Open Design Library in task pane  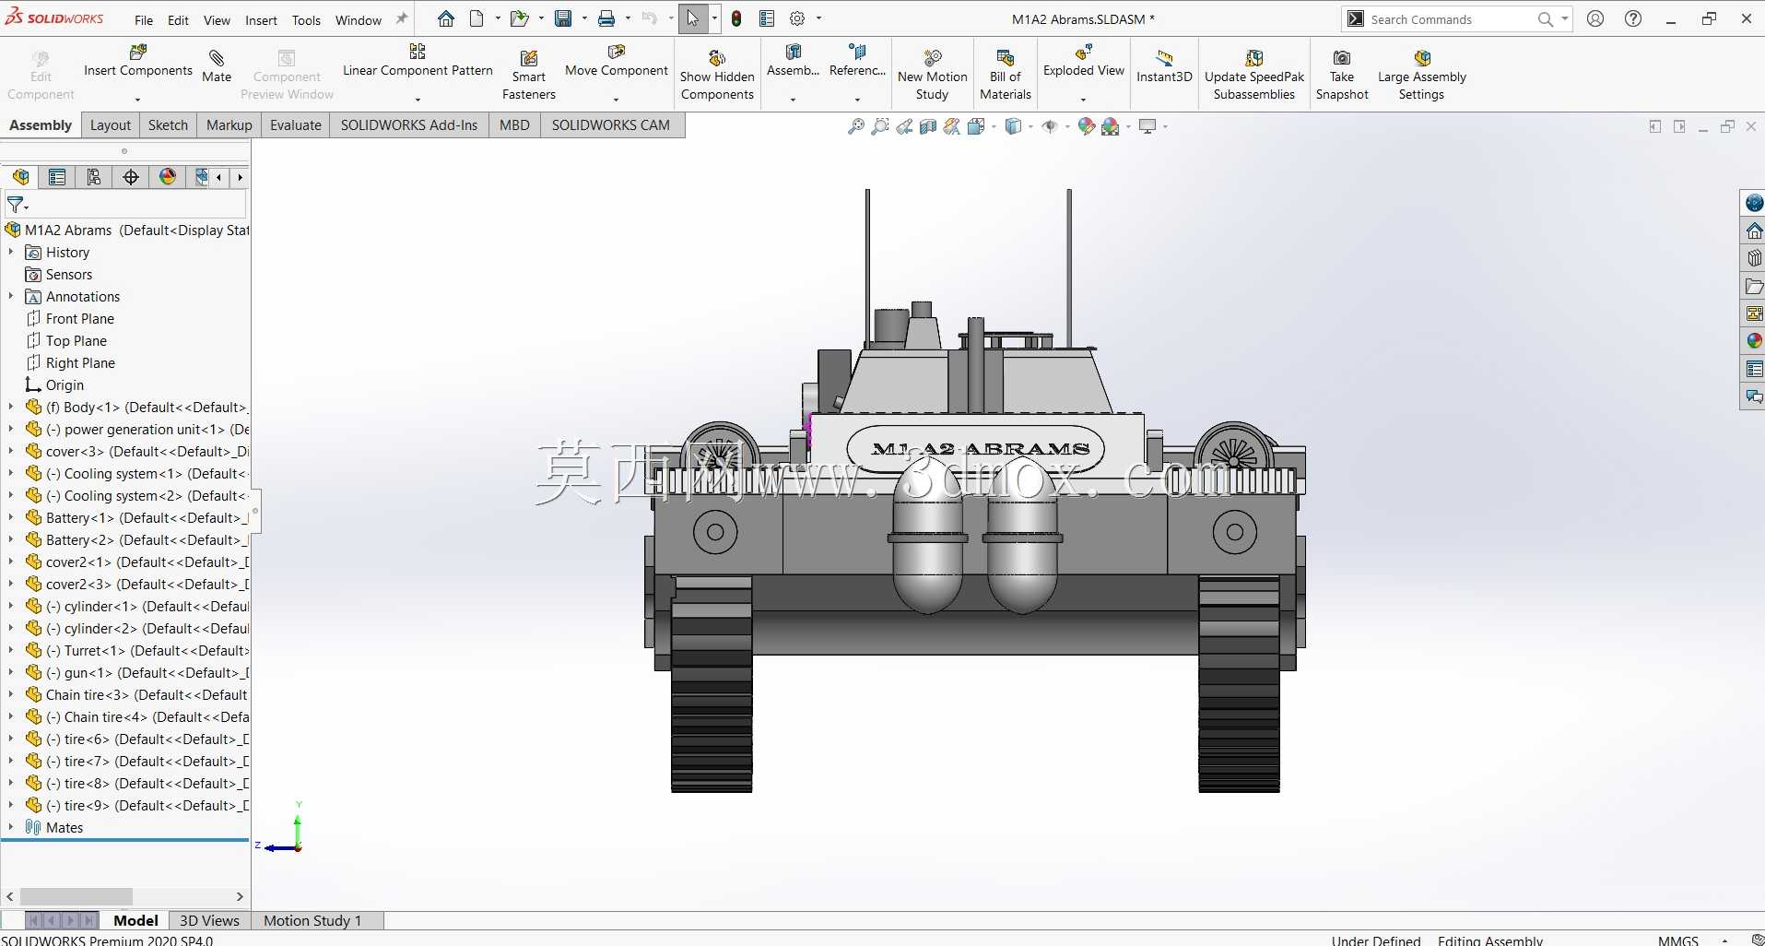[x=1754, y=258]
